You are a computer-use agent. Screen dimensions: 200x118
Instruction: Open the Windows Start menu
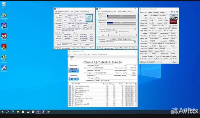coord(2,112)
